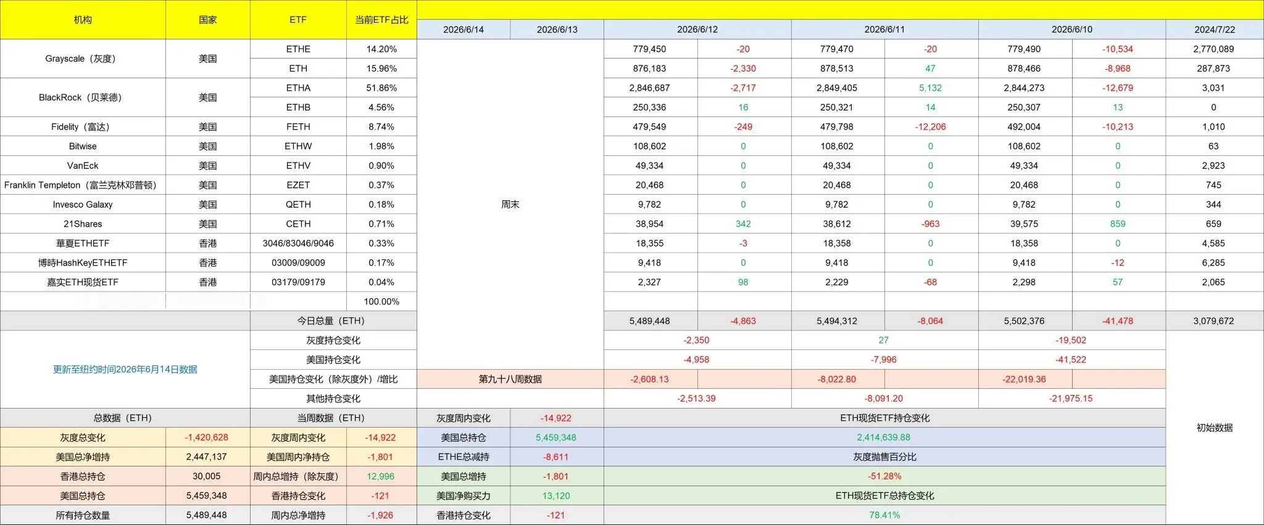Viewport: 1264px width, 525px height.
Task: Click the FETH ticker cell
Action: coord(298,127)
